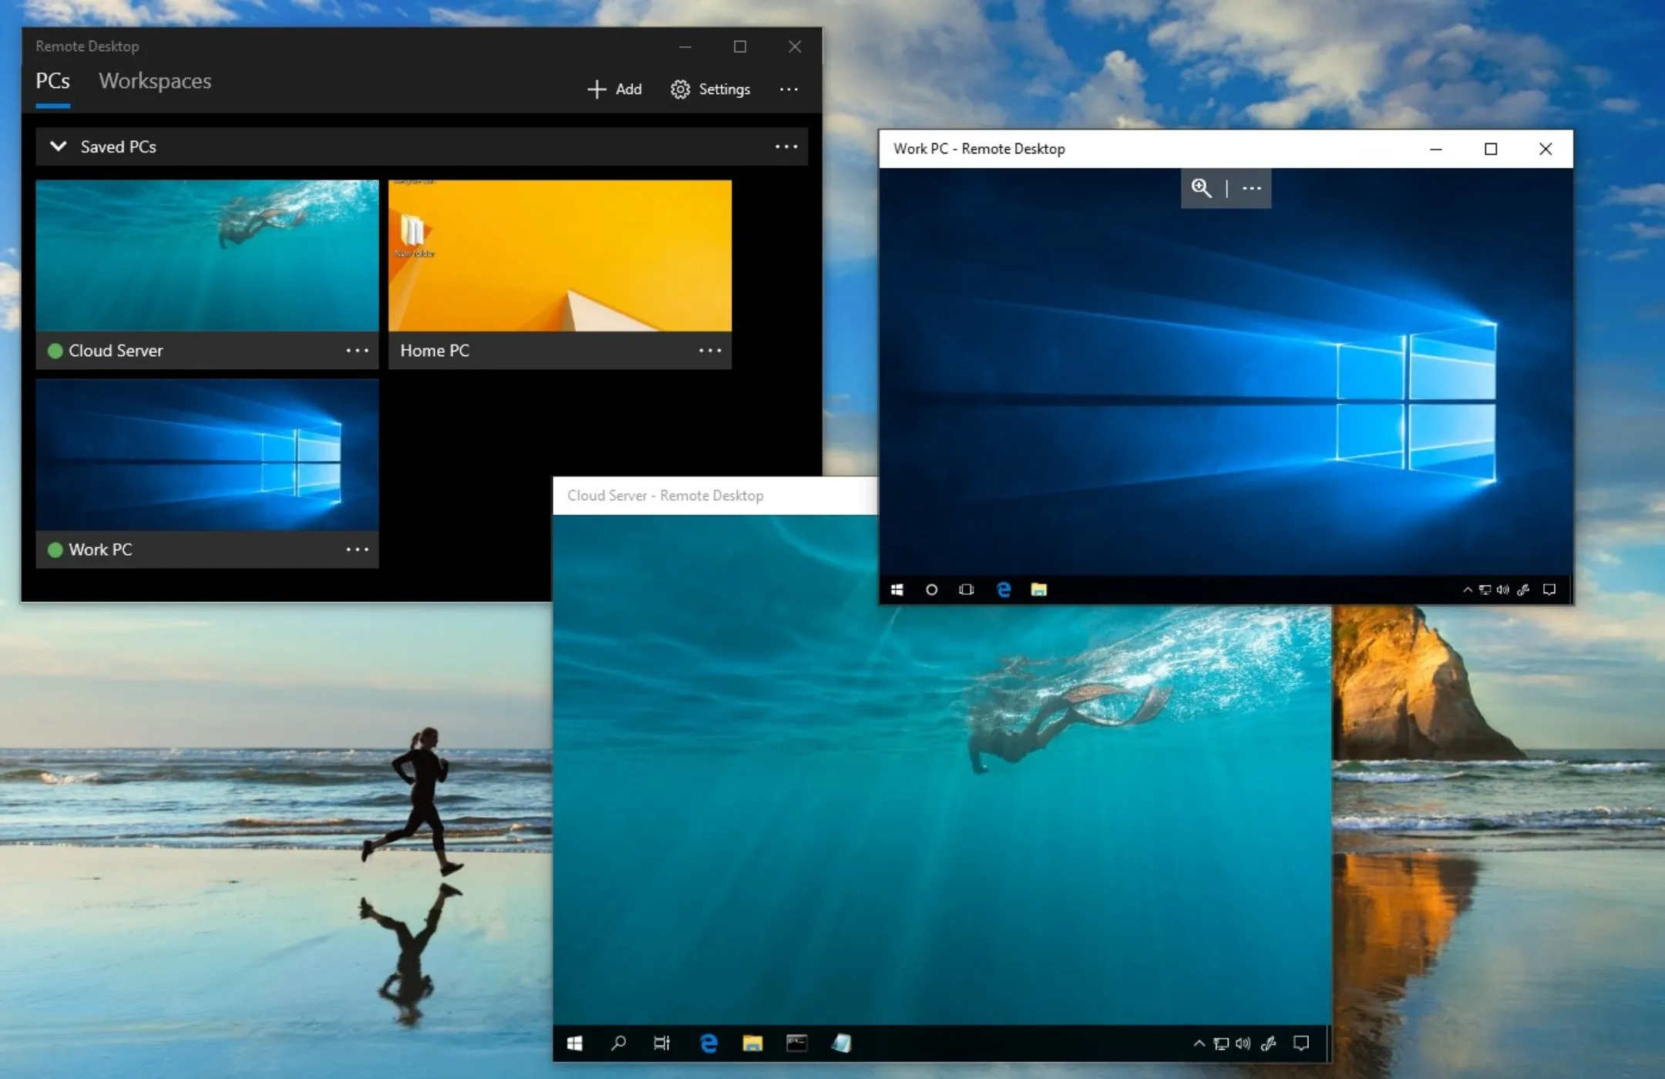The height and width of the screenshot is (1079, 1665).
Task: Click the network icon in the Cloud Server tray
Action: 1222,1043
